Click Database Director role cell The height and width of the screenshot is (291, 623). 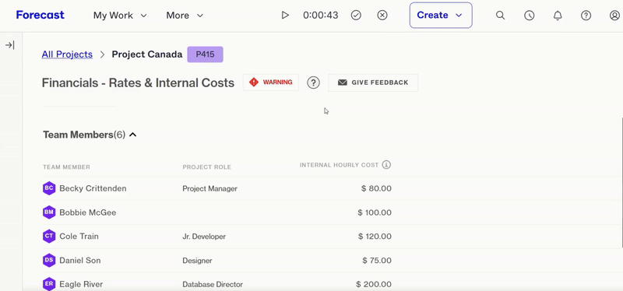213,285
